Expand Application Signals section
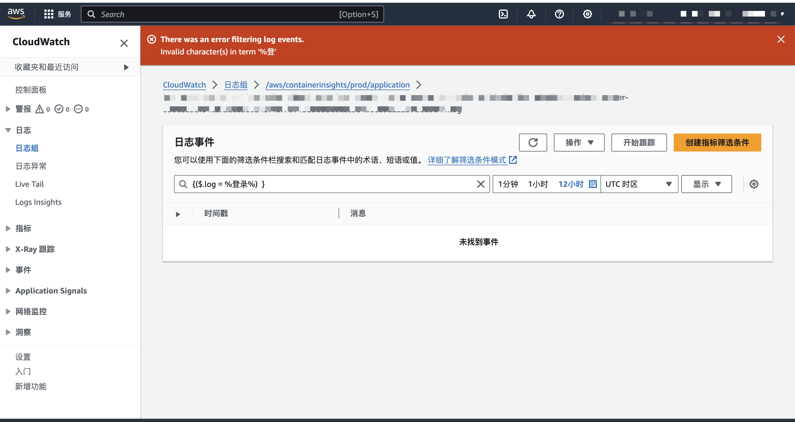Image resolution: width=795 pixels, height=422 pixels. [8, 291]
